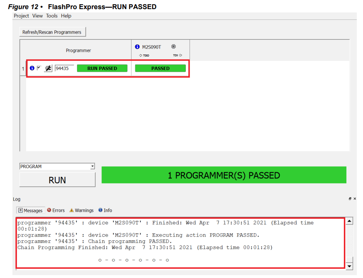The height and width of the screenshot is (278, 363).
Task: Open device info for M2S090T
Action: [x=137, y=46]
